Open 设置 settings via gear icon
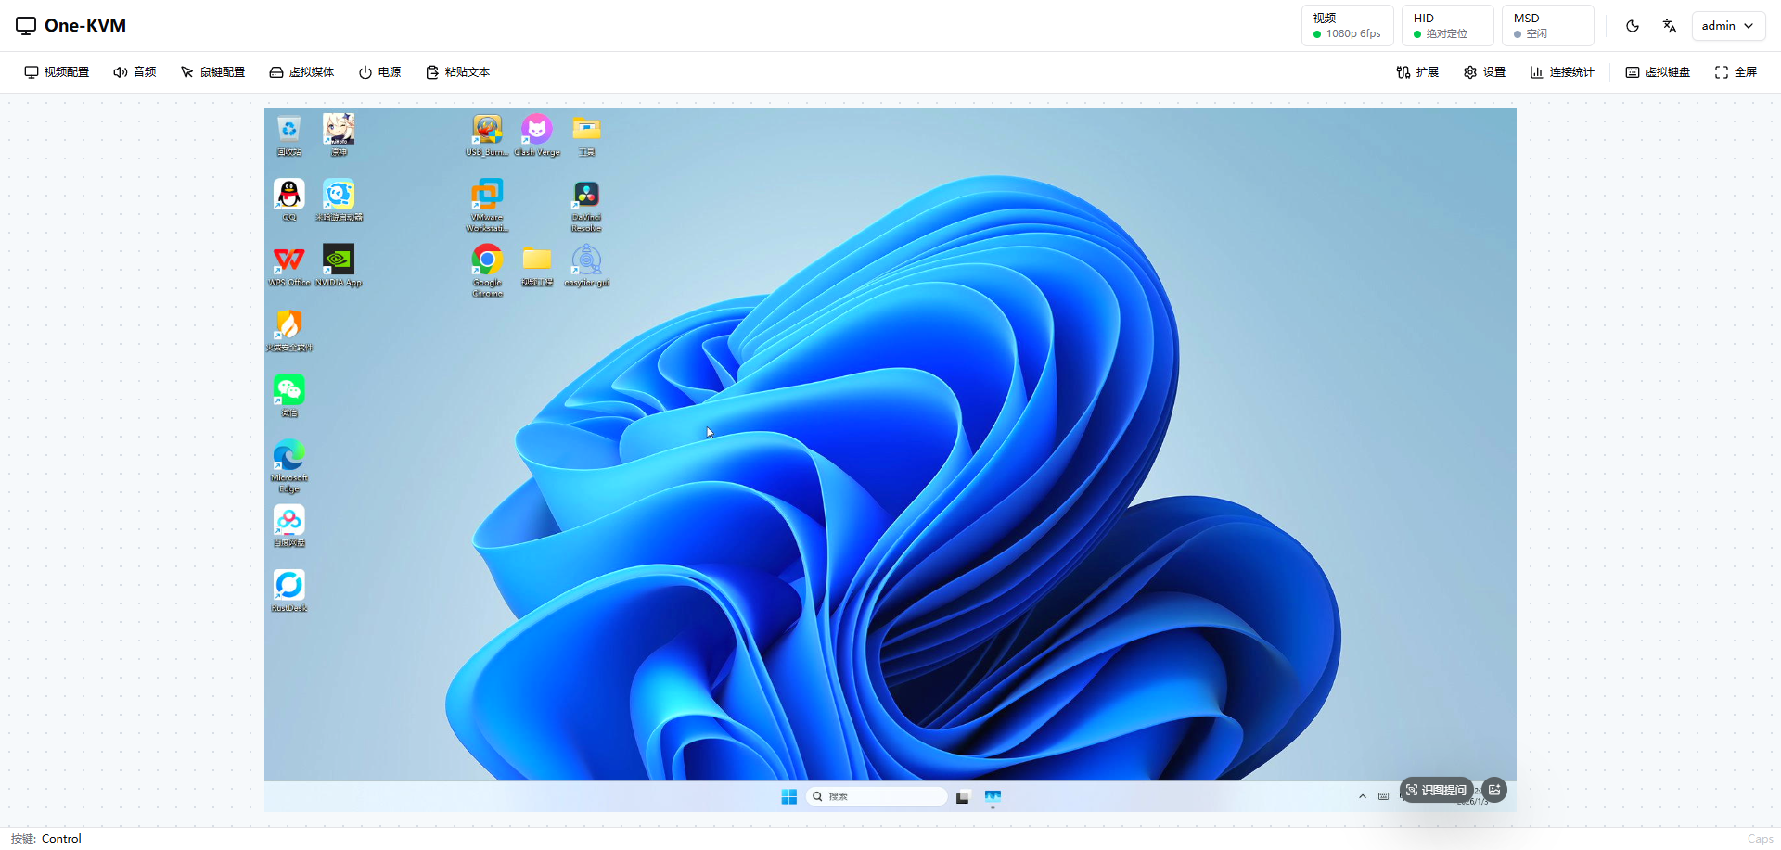 coord(1484,72)
